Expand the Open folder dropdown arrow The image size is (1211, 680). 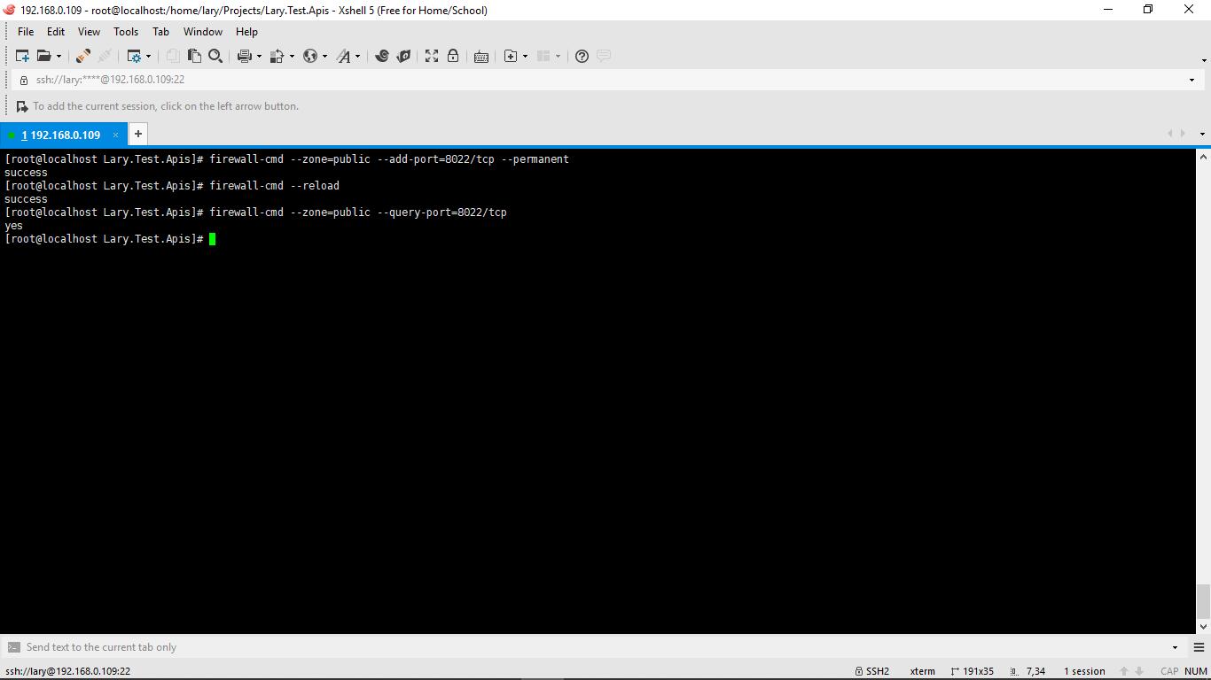(x=59, y=56)
